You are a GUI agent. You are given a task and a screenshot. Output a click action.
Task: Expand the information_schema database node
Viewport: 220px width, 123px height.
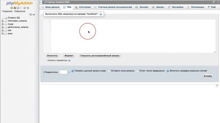(2, 21)
